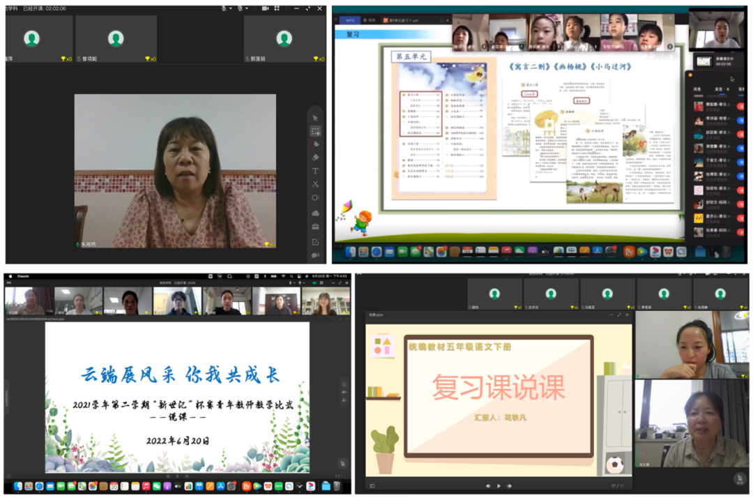
Task: Toggle the camera icon in top bar
Action: coord(266,8)
